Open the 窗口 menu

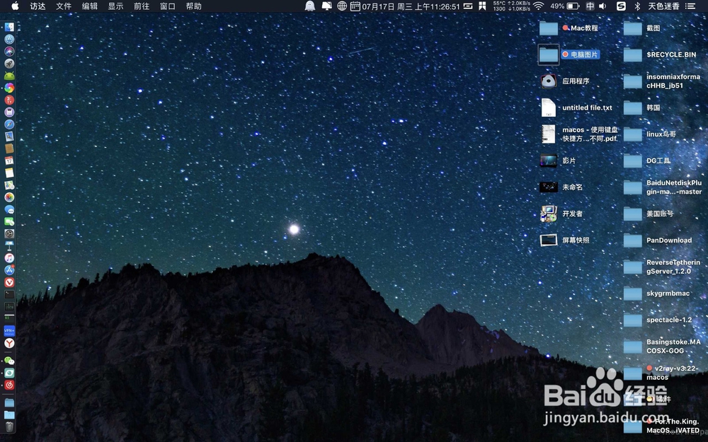(x=168, y=6)
